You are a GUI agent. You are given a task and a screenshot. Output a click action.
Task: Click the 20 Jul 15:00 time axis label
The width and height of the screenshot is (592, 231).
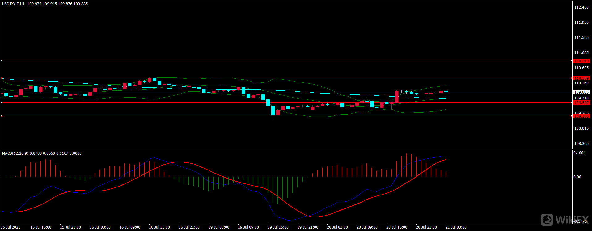[x=396, y=227]
